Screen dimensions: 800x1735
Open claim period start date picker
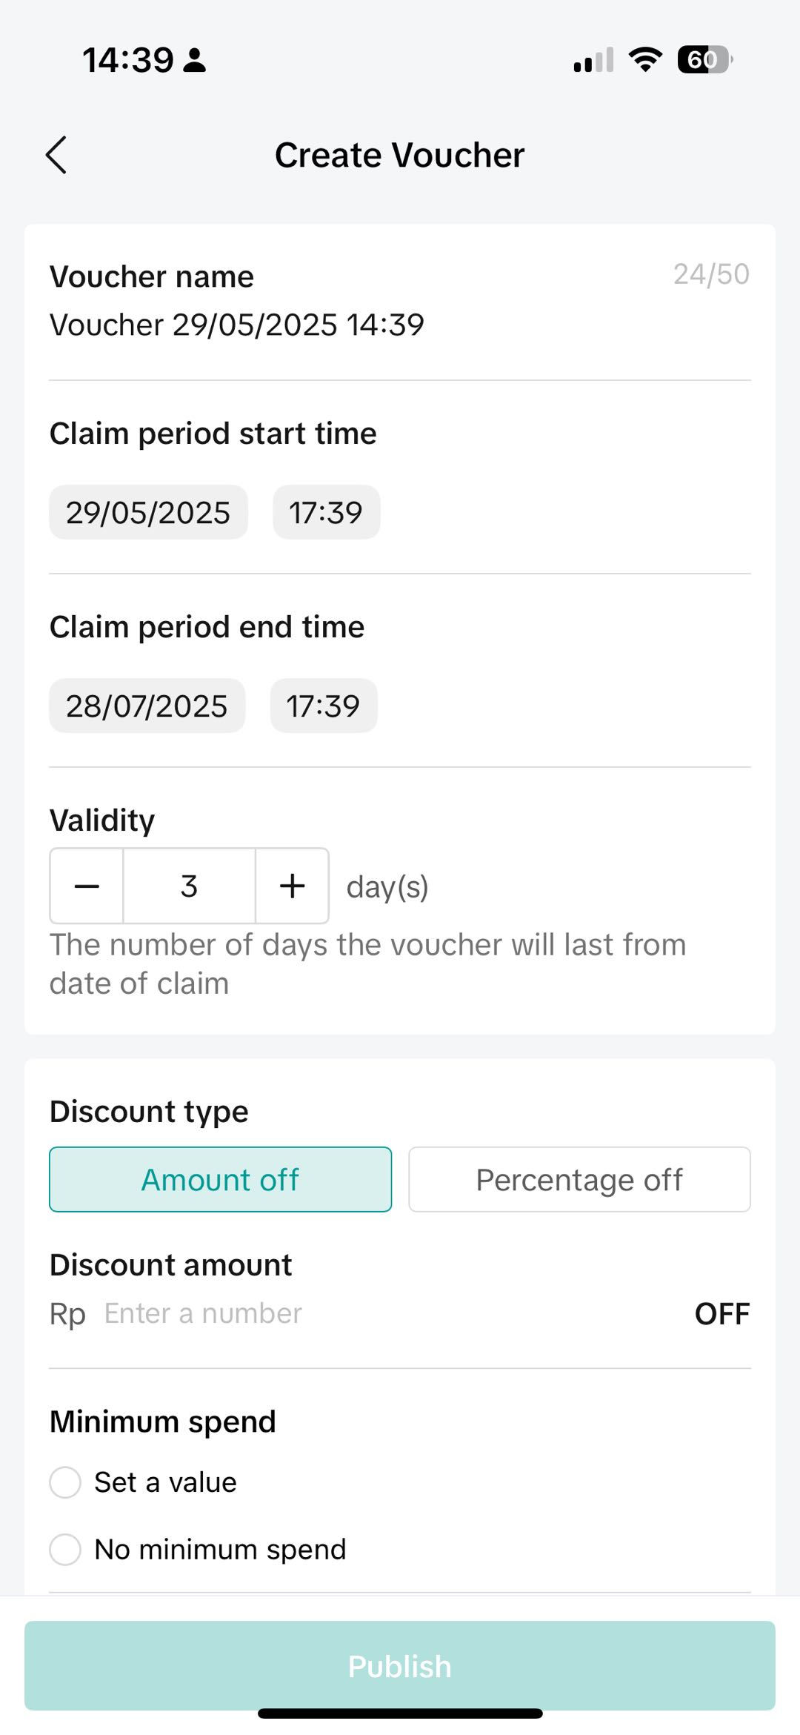click(x=148, y=512)
